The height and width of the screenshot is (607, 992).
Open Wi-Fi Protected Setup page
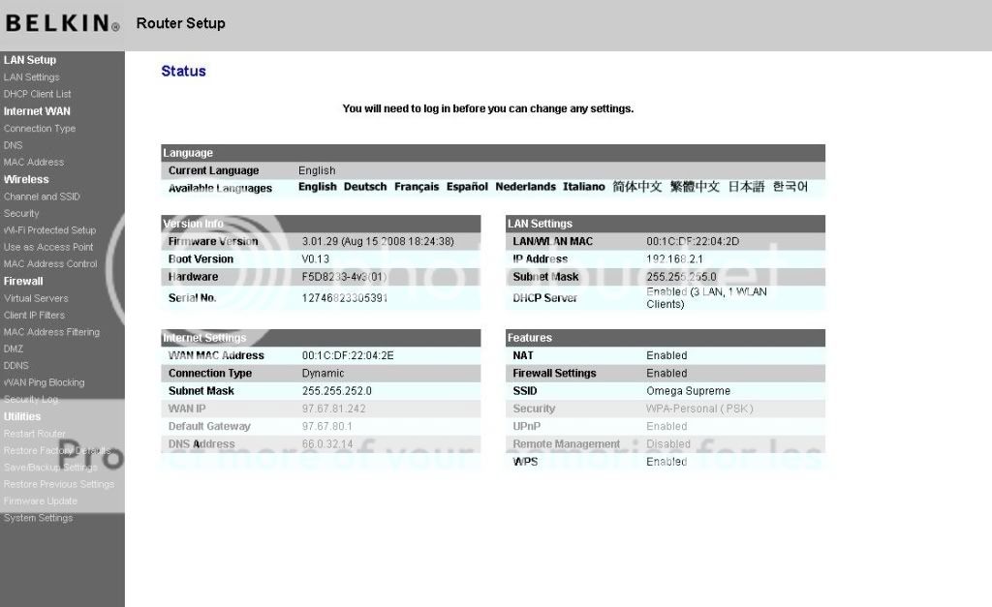(49, 230)
